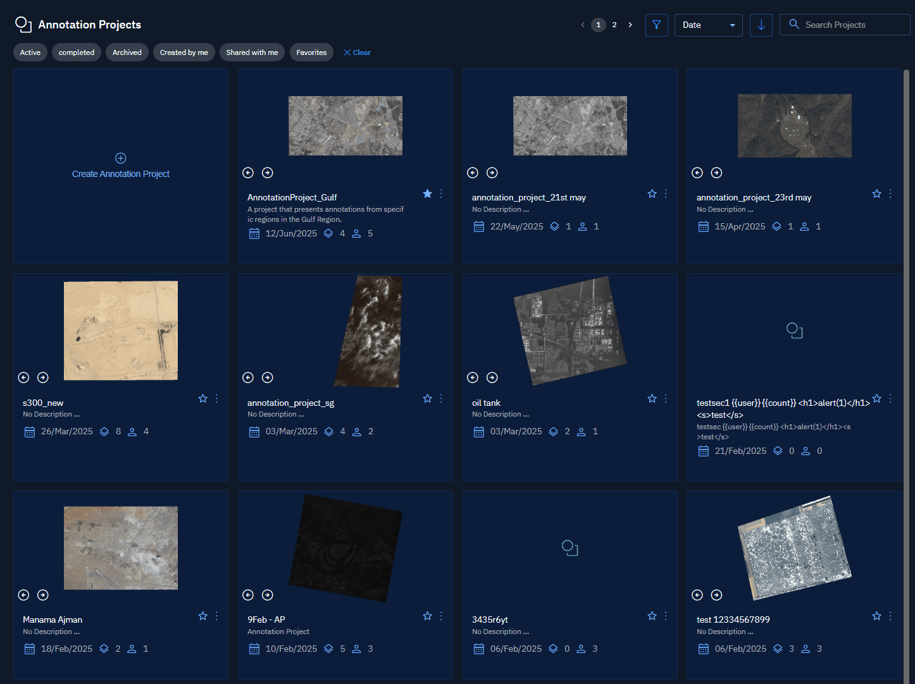Open options menu for 9Feb - AP
915x684 pixels.
point(441,616)
